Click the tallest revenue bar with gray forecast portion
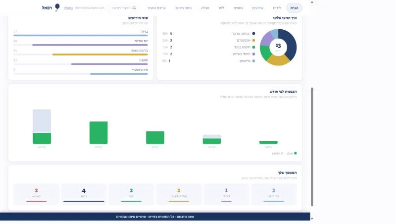Screen dimensions: 396x224 (x=42, y=127)
